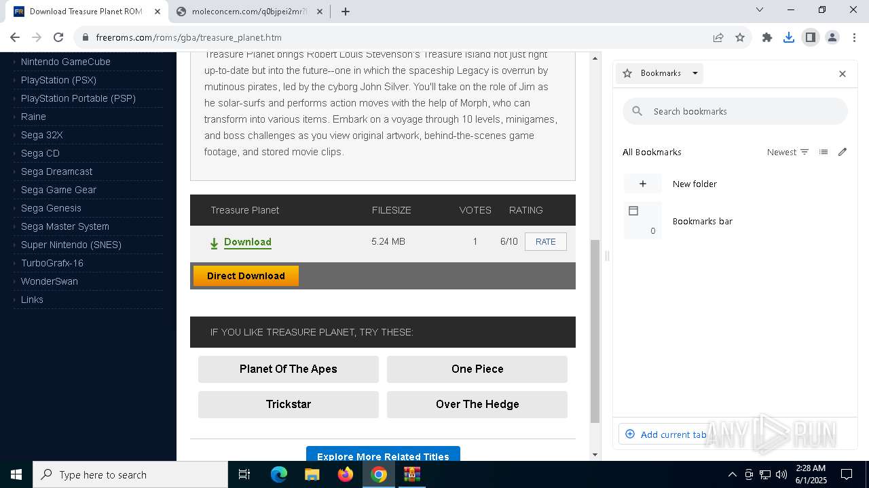Click the Add current tab button

pyautogui.click(x=666, y=434)
